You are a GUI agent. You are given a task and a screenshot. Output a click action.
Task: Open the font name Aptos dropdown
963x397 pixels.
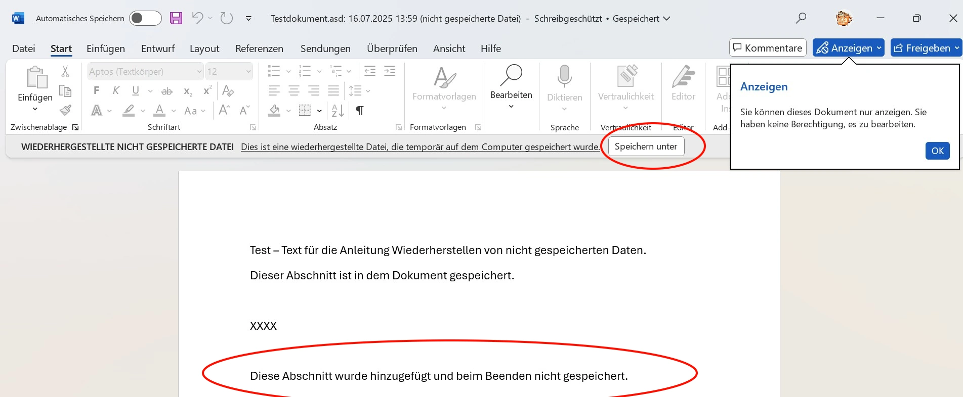(x=199, y=72)
